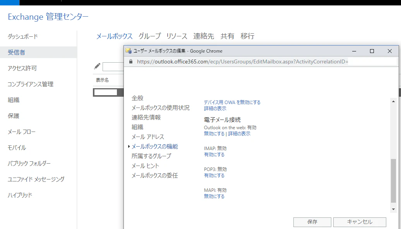
Task: Switch to メールボックス tab
Action: 114,36
